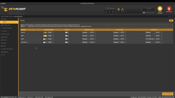This screenshot has width=175, height=98.
Task: Open SOFTSERIAL1 MSP baud rate dropdown
Action: (51, 42)
